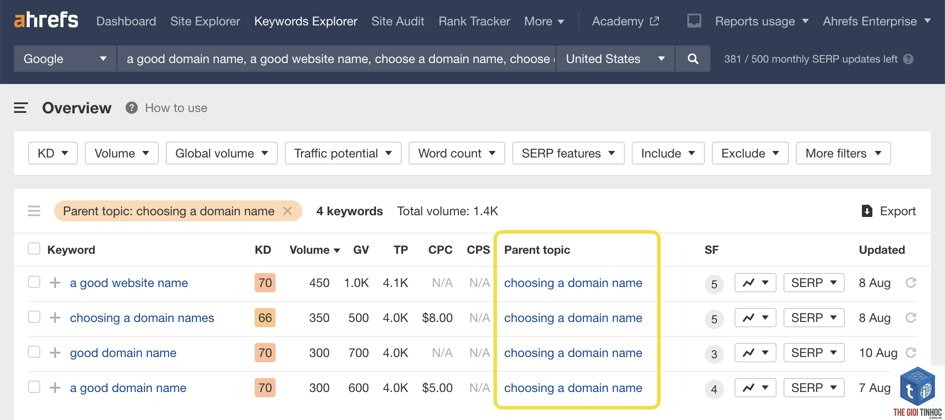The height and width of the screenshot is (420, 945).
Task: Toggle the sidebar hamburger menu next to Overview
Action: click(x=21, y=108)
